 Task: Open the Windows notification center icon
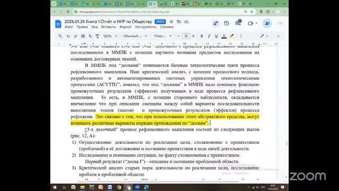coord(282,187)
